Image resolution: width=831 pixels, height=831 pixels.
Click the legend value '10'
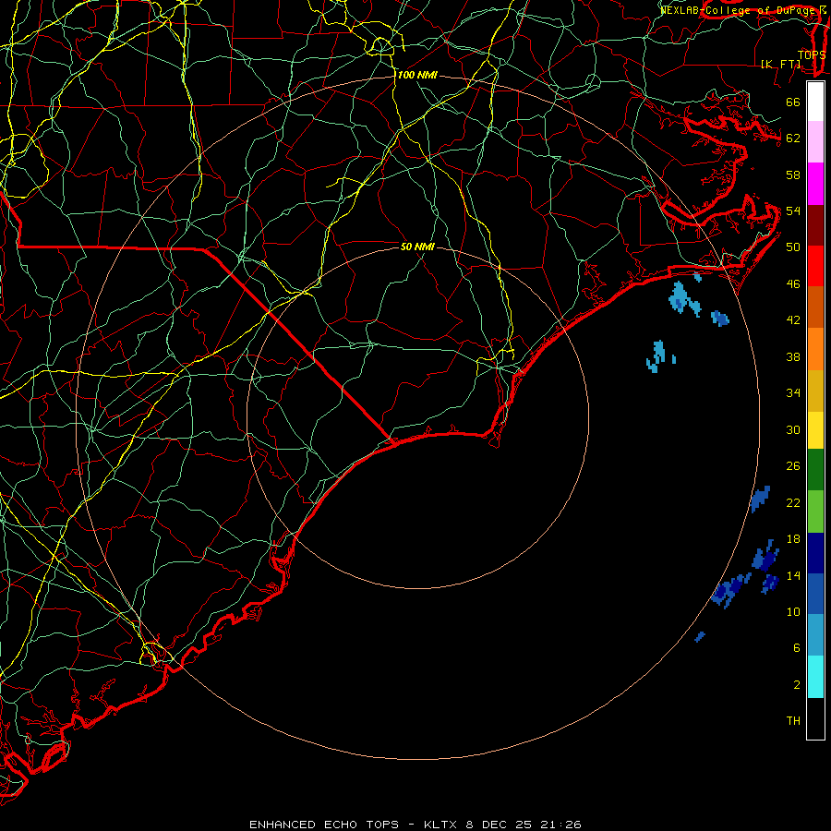pyautogui.click(x=793, y=612)
